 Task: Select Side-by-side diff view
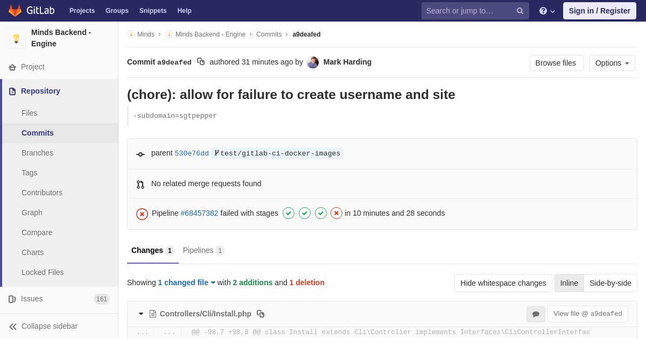click(610, 283)
